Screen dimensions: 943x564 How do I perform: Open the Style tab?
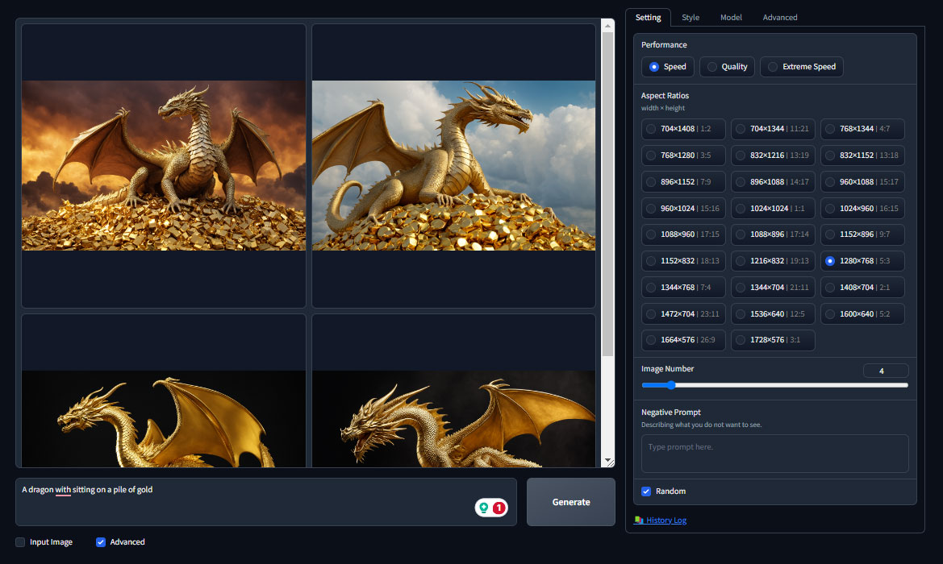pos(691,18)
